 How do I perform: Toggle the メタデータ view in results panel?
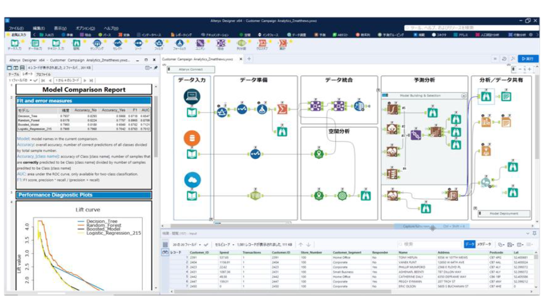[x=484, y=245]
